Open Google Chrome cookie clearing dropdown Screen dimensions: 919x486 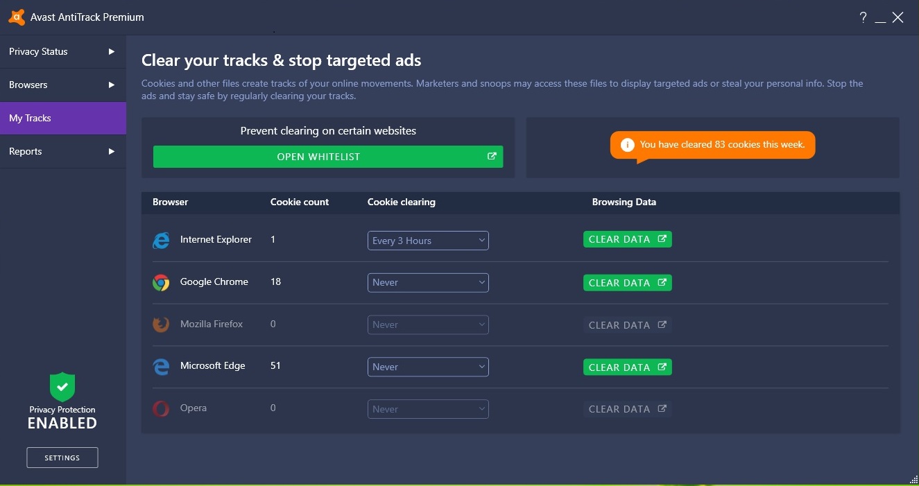pyautogui.click(x=428, y=283)
